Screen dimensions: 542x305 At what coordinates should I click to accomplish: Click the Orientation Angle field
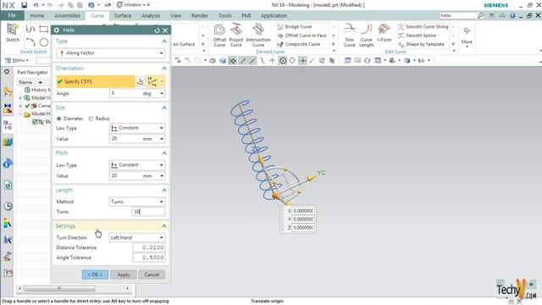click(137, 93)
